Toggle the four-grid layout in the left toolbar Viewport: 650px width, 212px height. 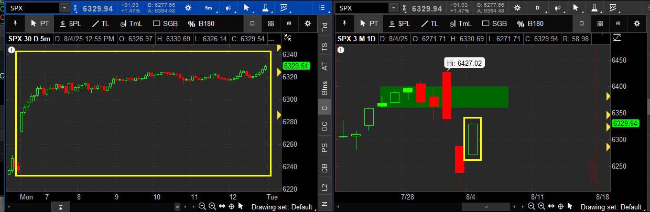(x=270, y=23)
